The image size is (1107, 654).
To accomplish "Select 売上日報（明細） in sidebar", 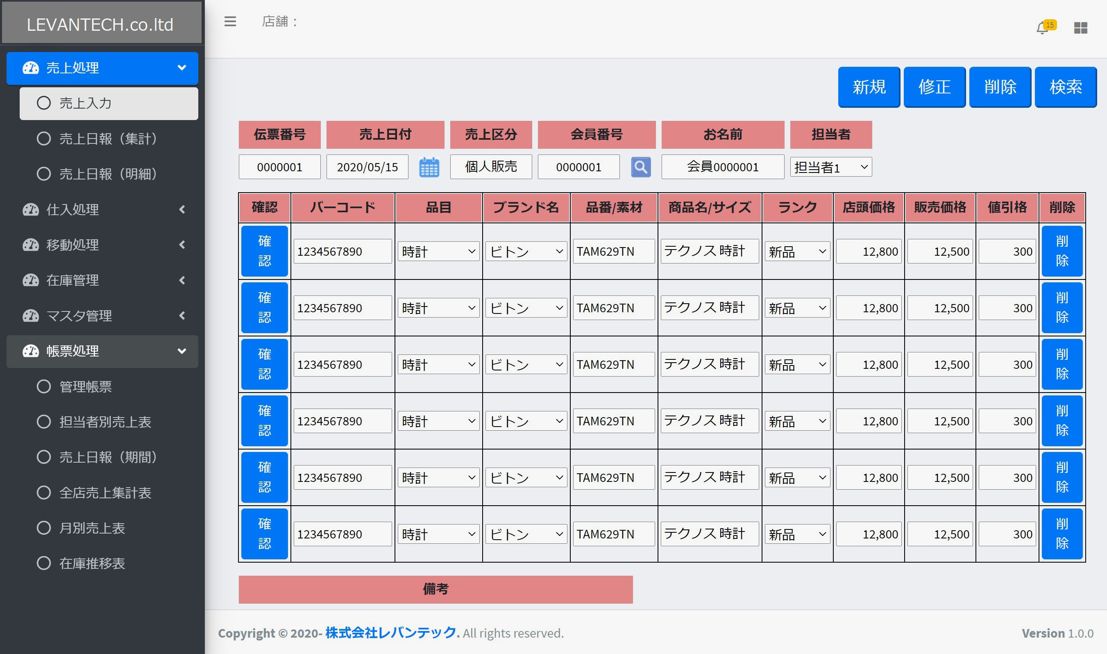I will click(x=109, y=174).
